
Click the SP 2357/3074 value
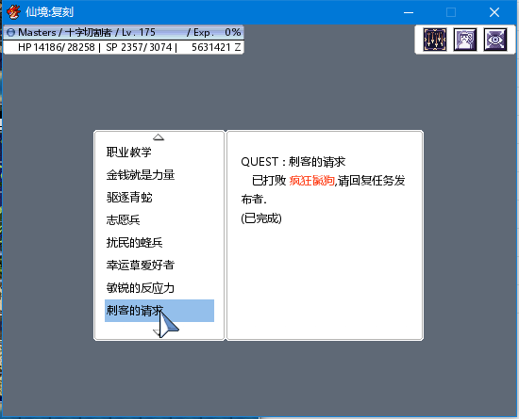139,47
